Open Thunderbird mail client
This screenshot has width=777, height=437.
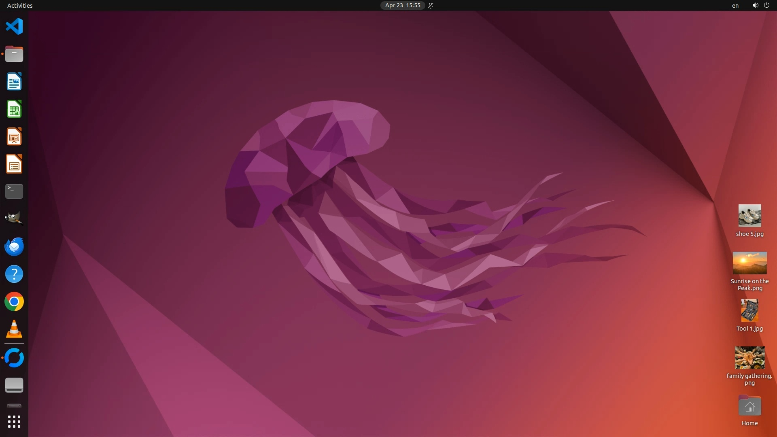(14, 246)
